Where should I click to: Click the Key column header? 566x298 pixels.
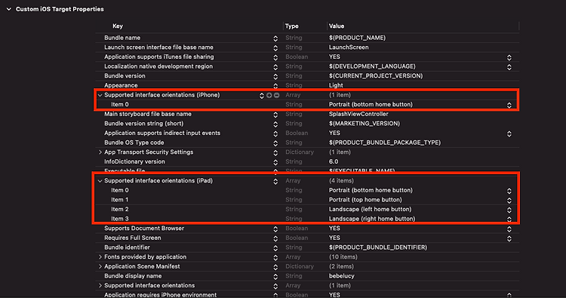tap(118, 26)
